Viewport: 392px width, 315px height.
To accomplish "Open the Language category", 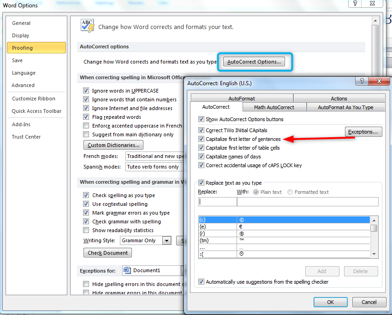I will 24,73.
